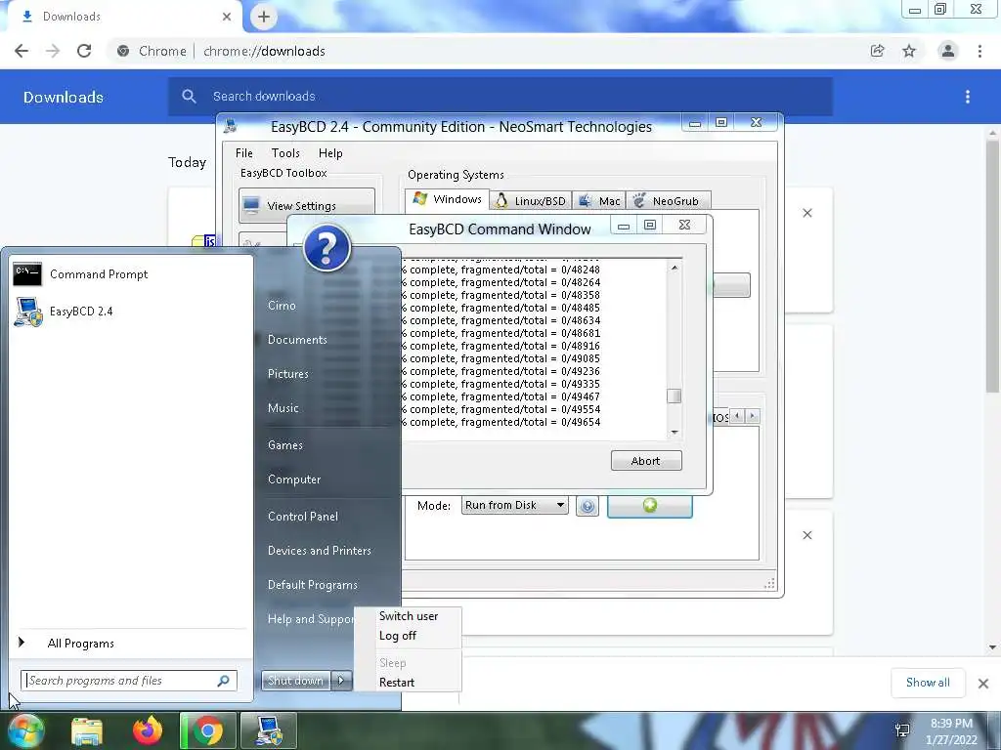This screenshot has height=750, width=1001.
Task: Open Chrome three-dot menu
Action: pos(979,51)
